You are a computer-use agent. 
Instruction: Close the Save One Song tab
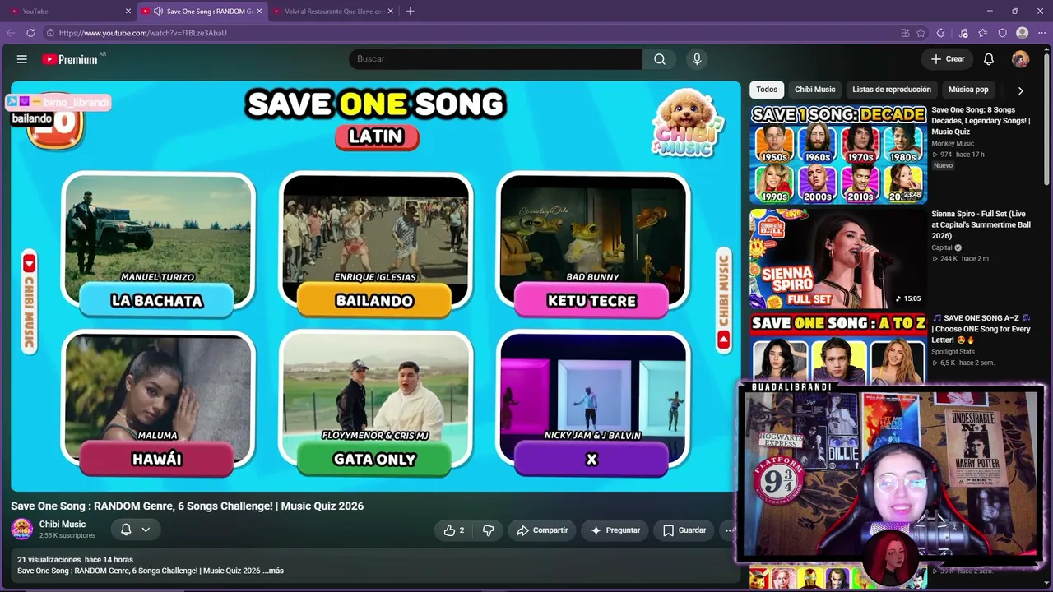(x=259, y=11)
